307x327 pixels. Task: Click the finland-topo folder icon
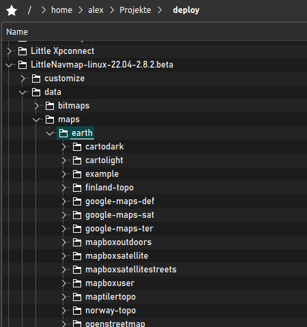pyautogui.click(x=77, y=188)
